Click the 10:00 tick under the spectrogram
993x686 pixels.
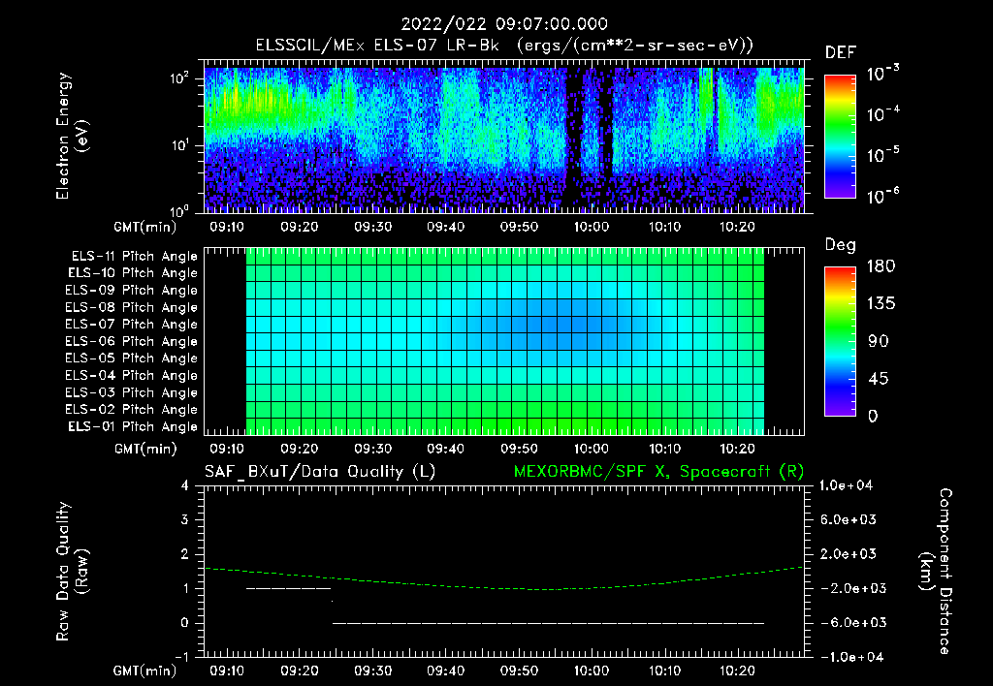point(592,227)
